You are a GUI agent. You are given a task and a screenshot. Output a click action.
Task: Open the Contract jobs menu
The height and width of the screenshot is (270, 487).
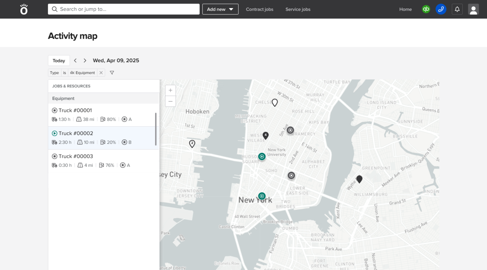[x=259, y=9]
